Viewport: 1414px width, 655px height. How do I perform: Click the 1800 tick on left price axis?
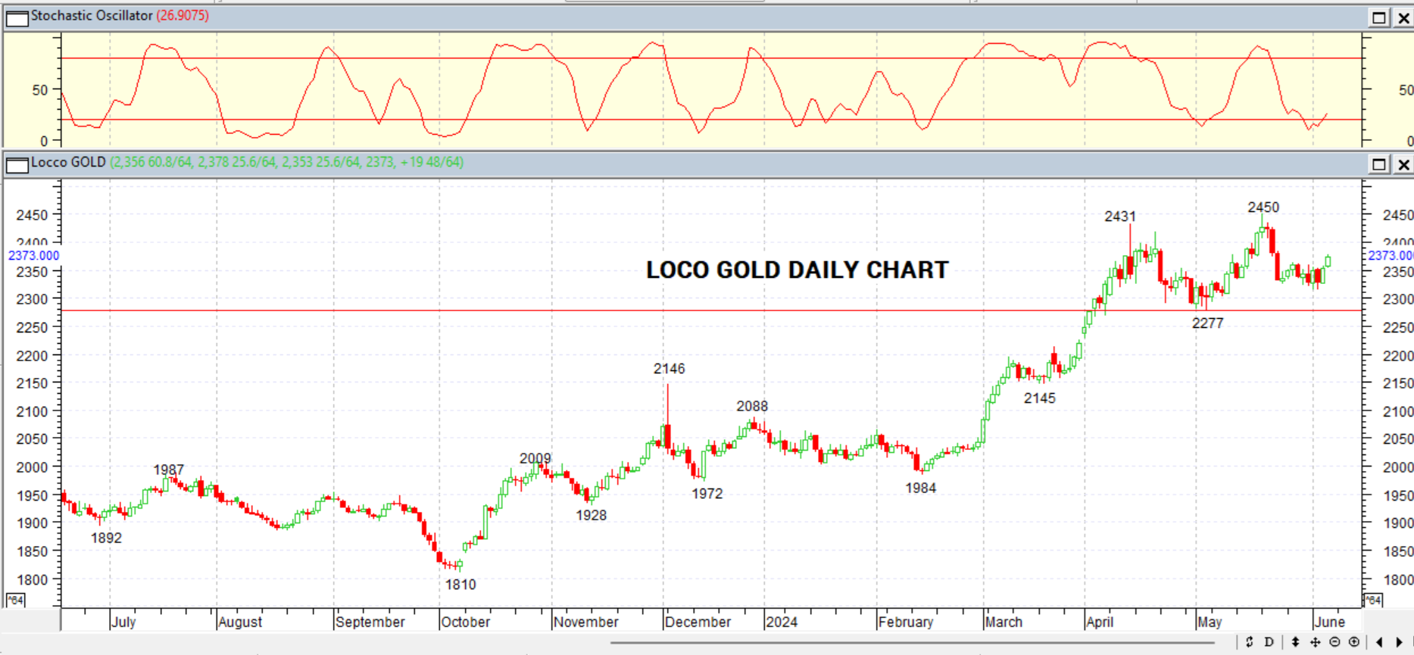(x=32, y=580)
